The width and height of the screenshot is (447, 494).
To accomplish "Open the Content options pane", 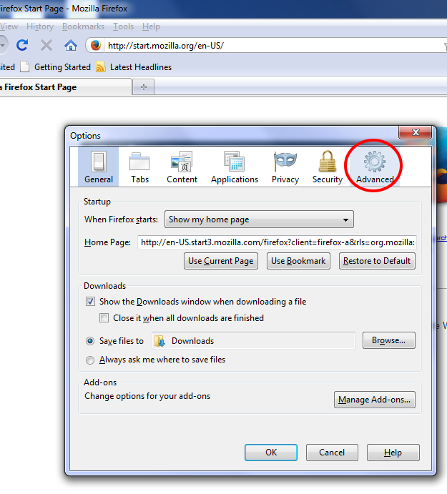I will [x=182, y=167].
